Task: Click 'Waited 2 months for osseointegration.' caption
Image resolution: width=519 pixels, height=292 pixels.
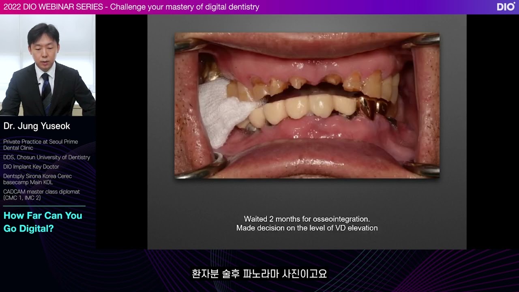Action: [x=307, y=219]
